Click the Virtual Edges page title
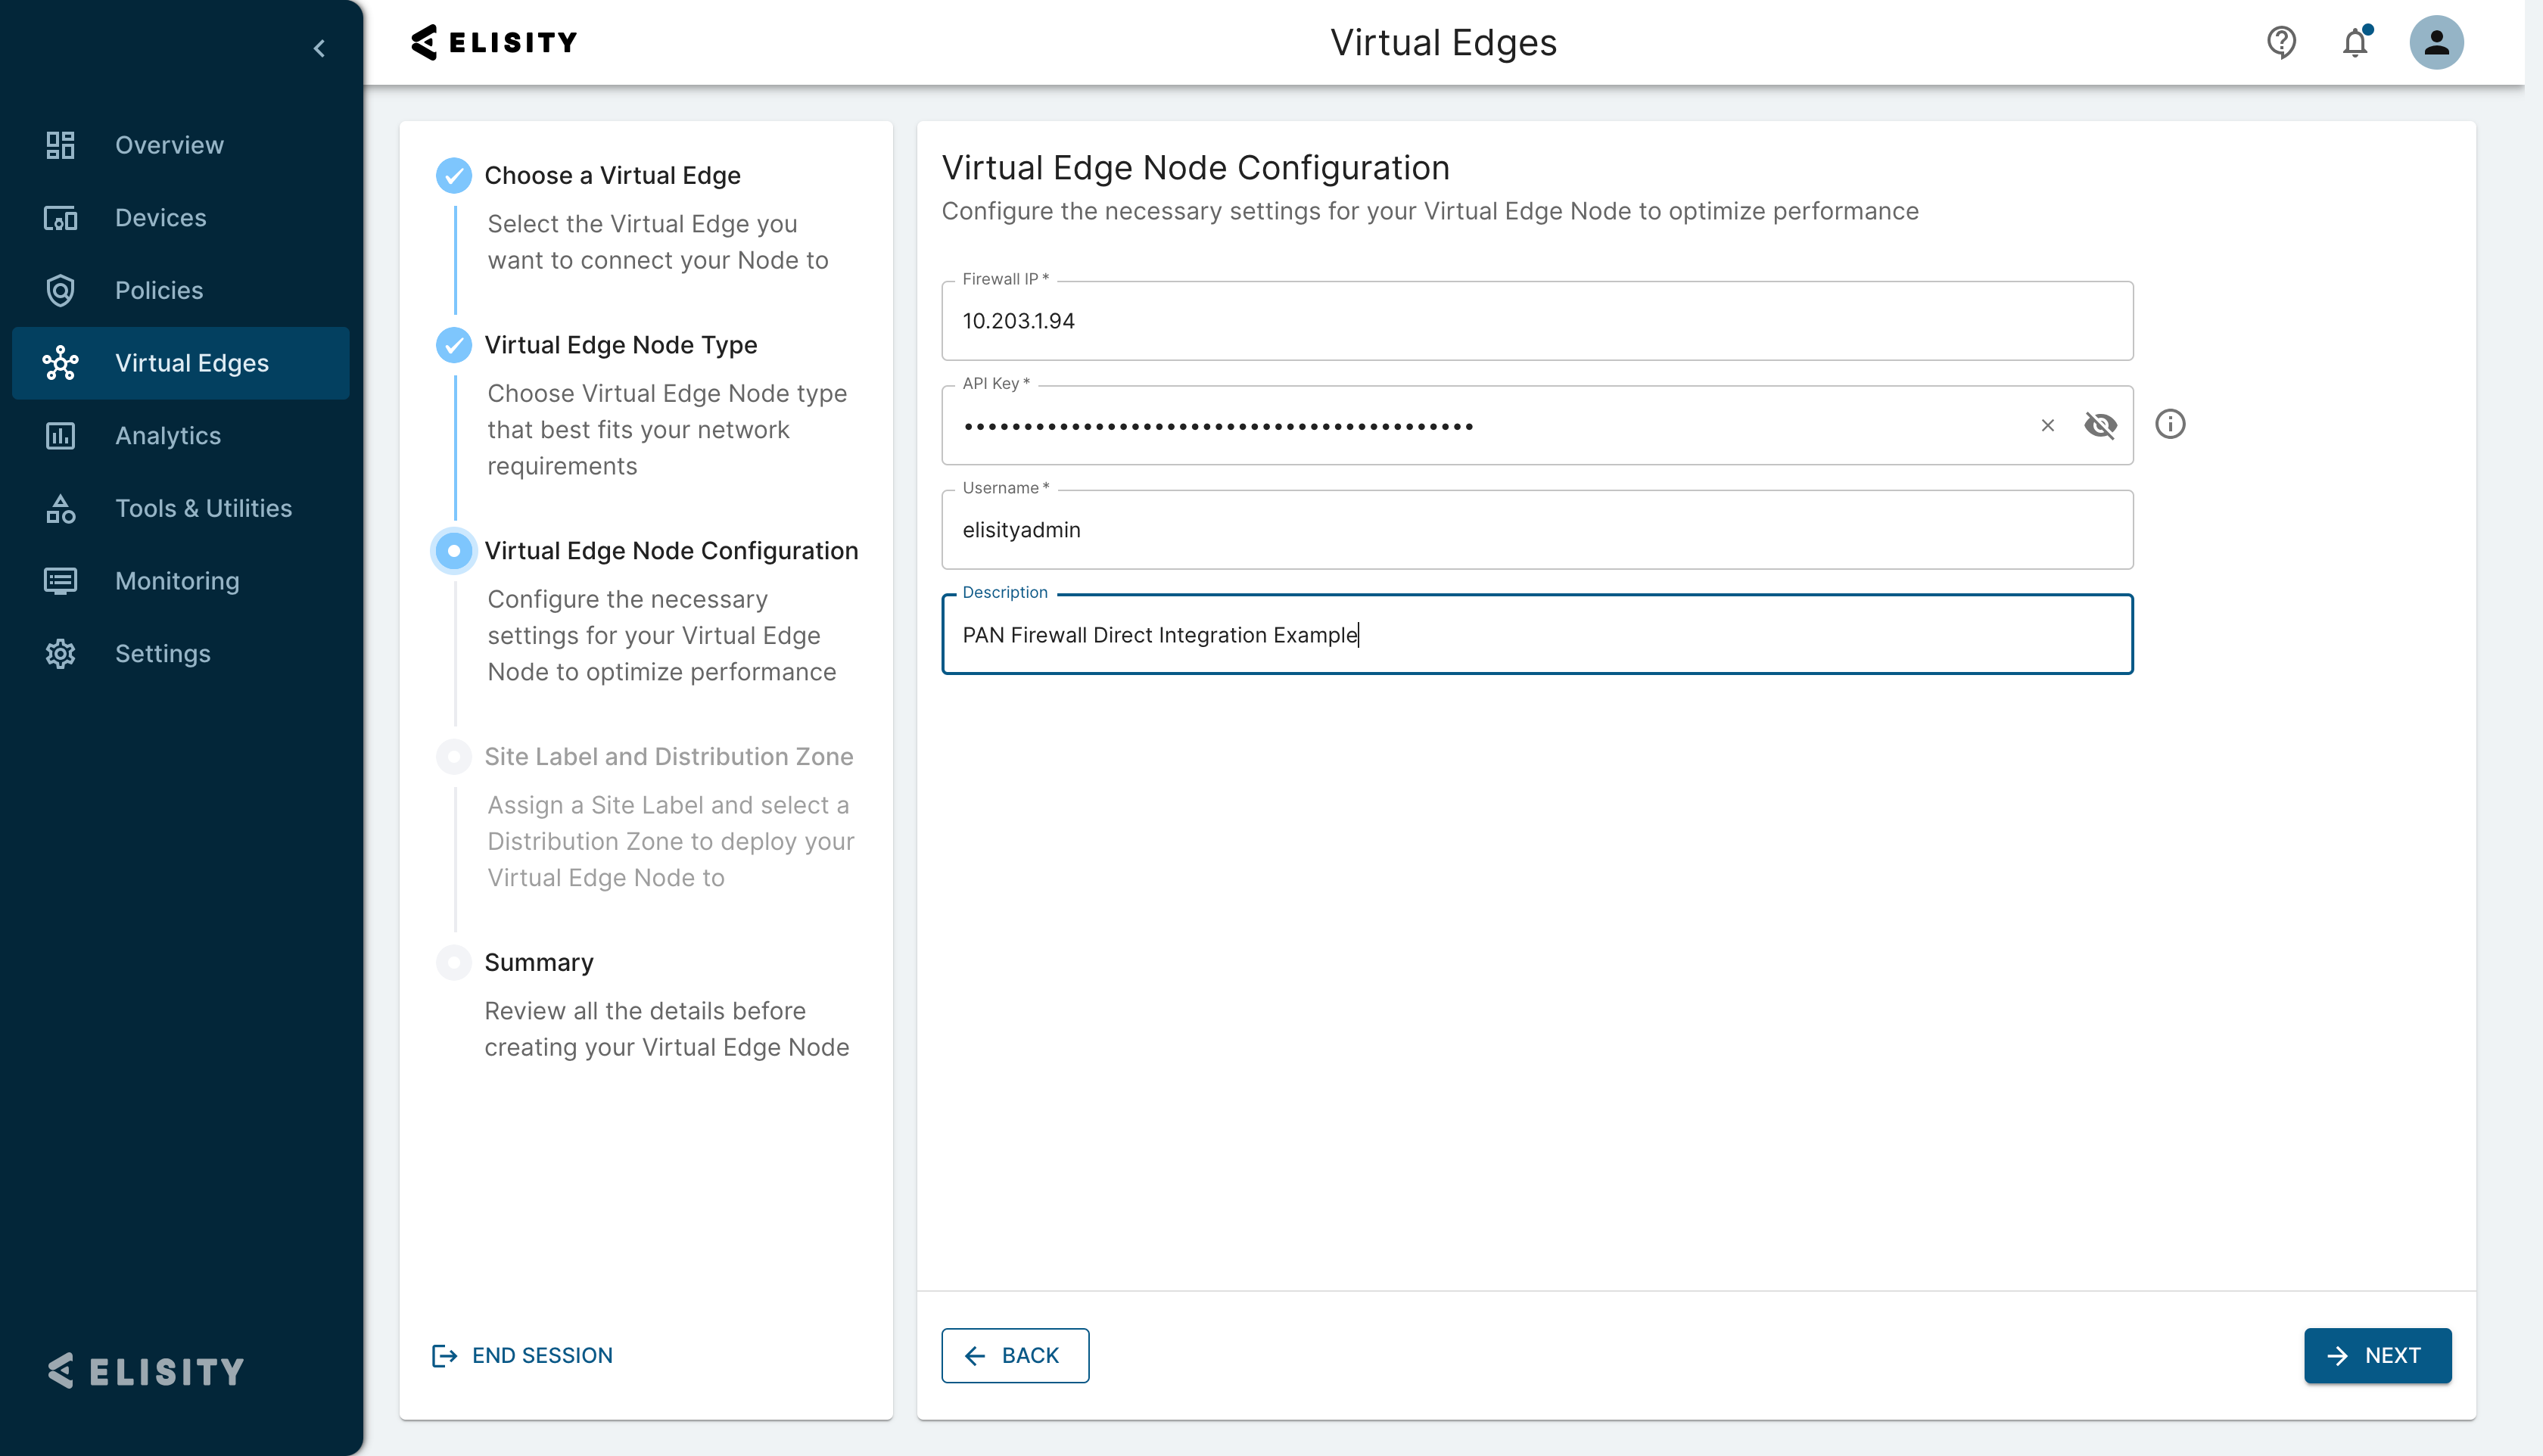Screen dimensions: 2543x1456 (x=1443, y=42)
